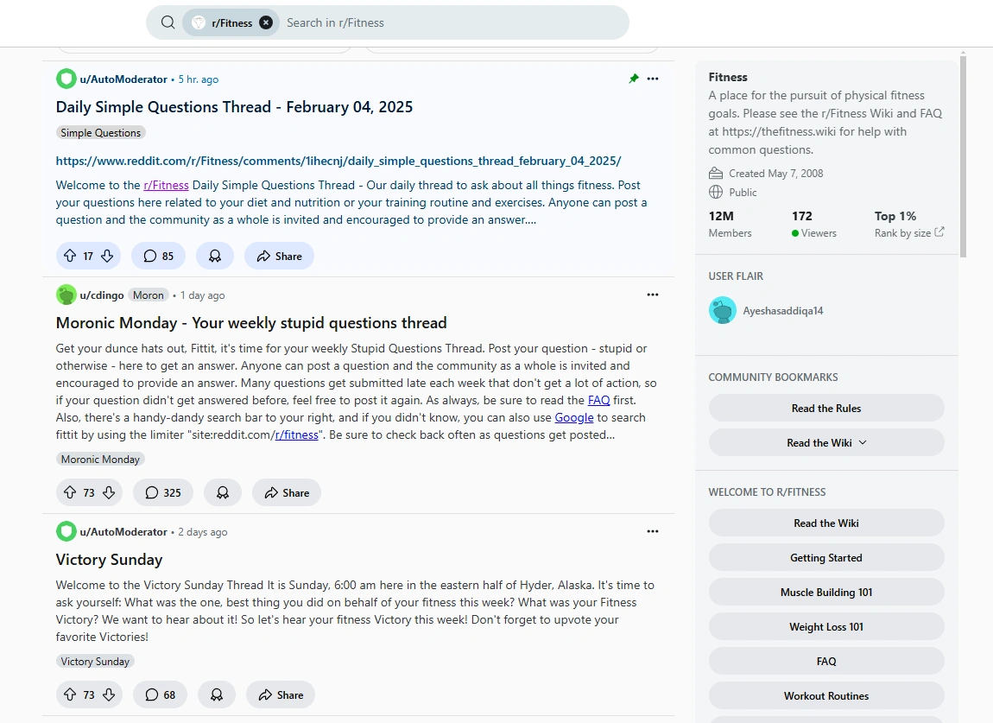Image resolution: width=993 pixels, height=723 pixels.
Task: Downvote the Daily Simple Questions Thread post
Action: (107, 256)
